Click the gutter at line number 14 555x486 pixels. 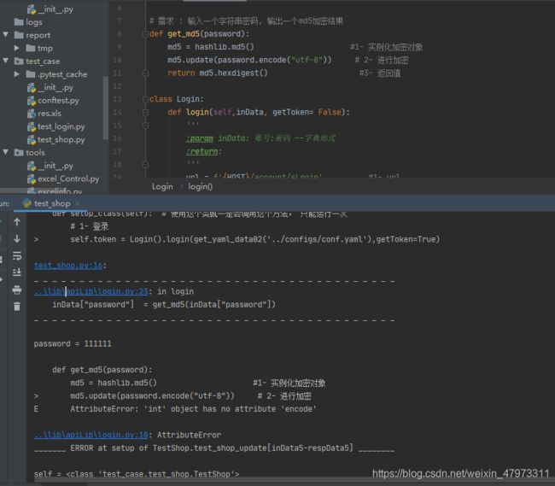tap(118, 112)
